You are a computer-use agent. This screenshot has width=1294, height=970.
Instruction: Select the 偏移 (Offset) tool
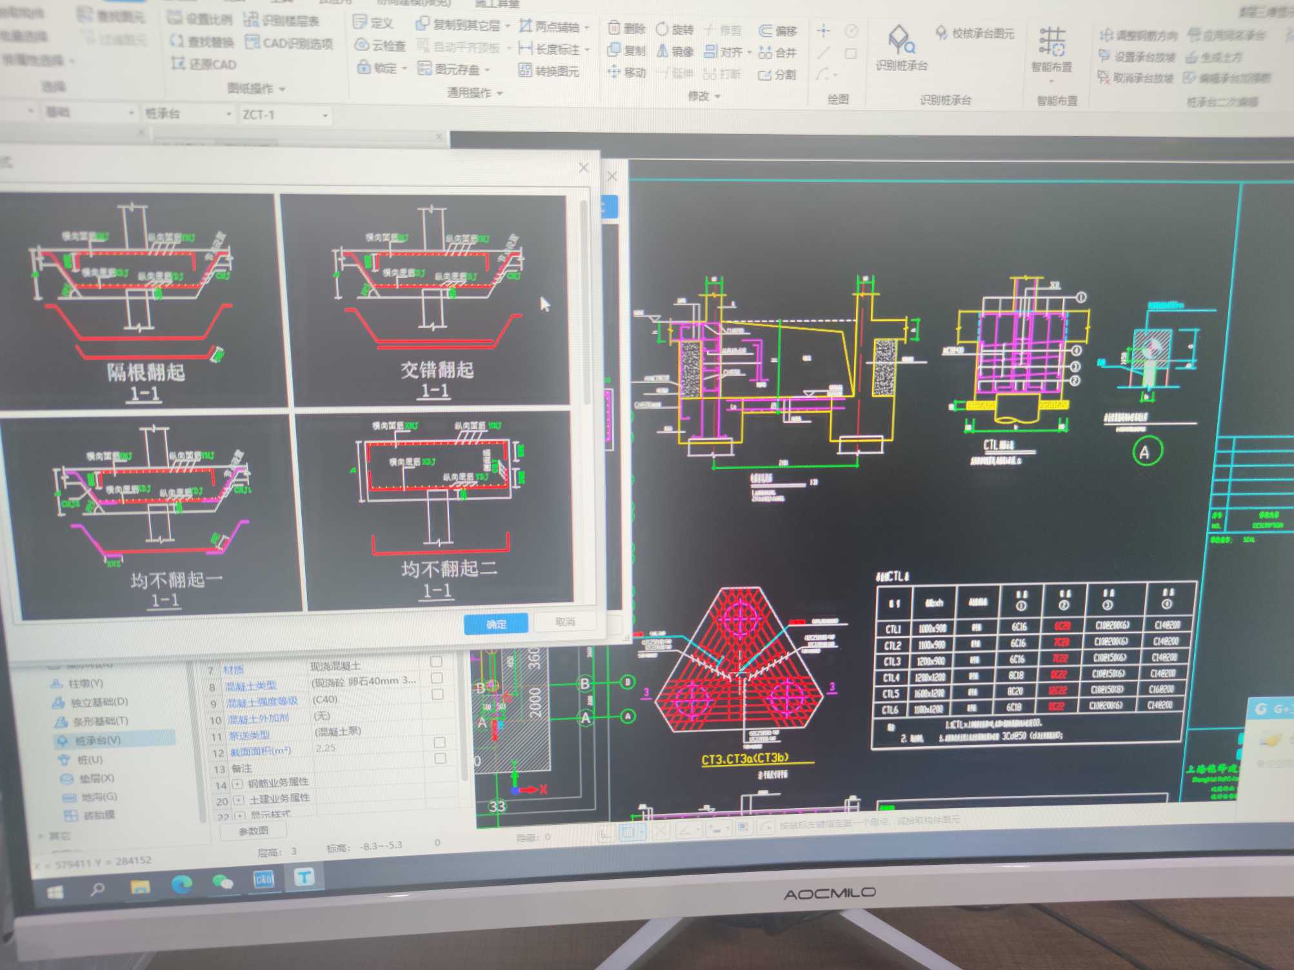[778, 31]
